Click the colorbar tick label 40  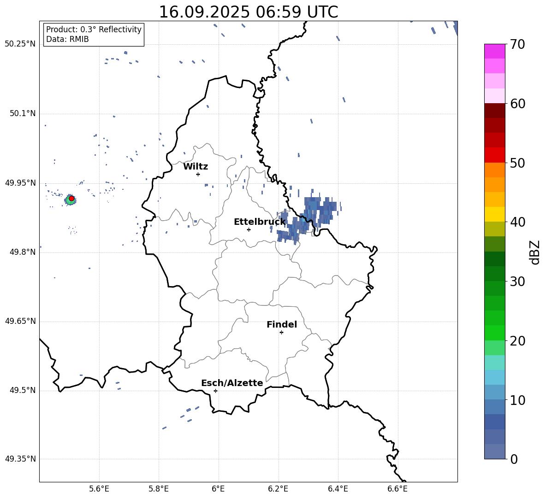[517, 222]
